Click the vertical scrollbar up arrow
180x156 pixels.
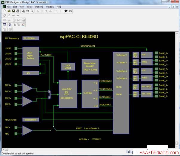pos(177,33)
